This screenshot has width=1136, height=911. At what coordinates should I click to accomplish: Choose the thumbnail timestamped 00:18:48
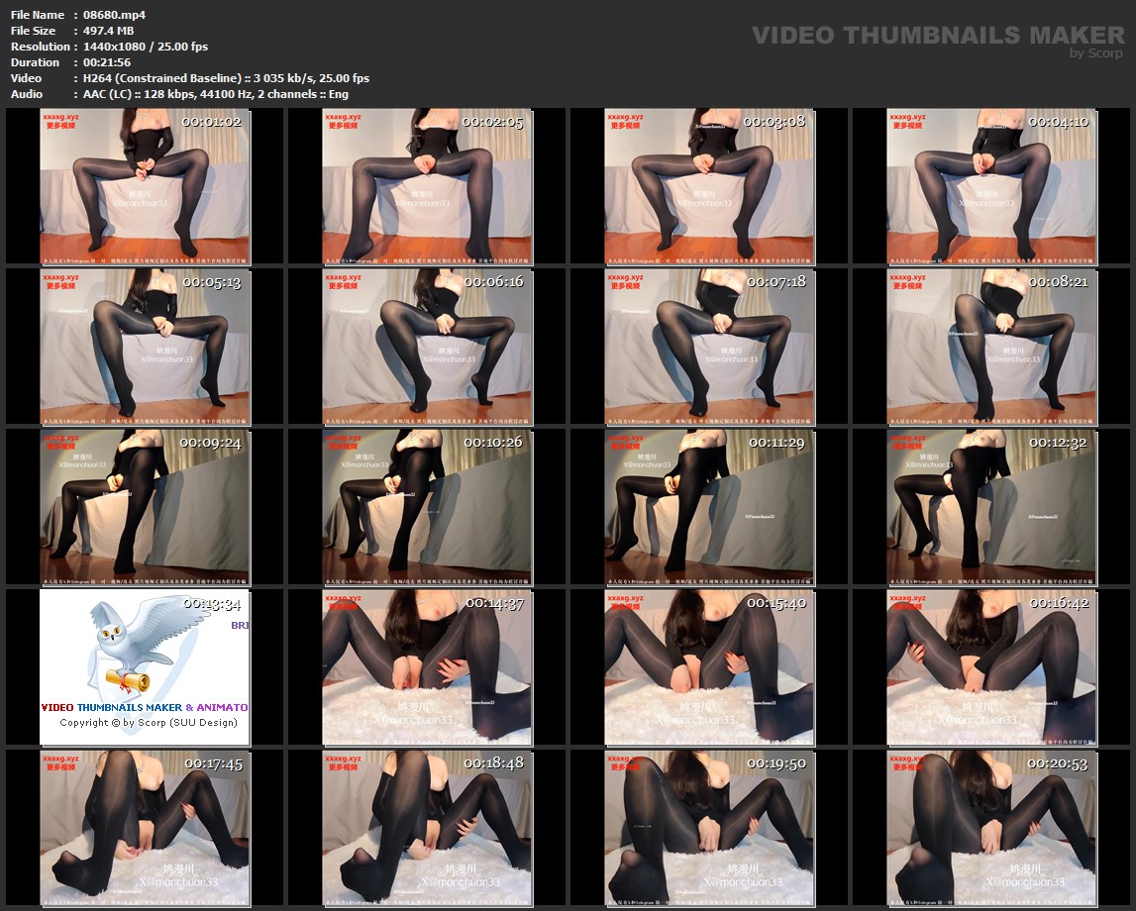click(428, 829)
